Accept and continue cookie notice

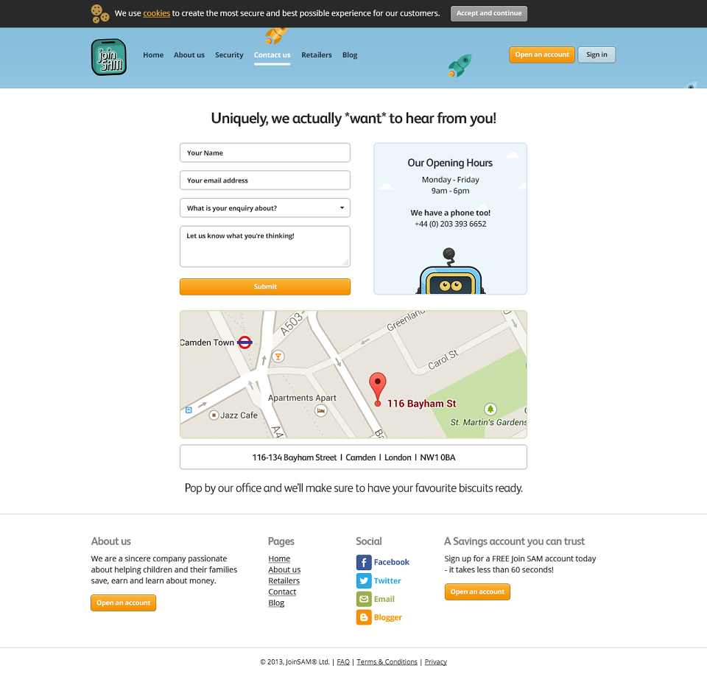tap(489, 13)
